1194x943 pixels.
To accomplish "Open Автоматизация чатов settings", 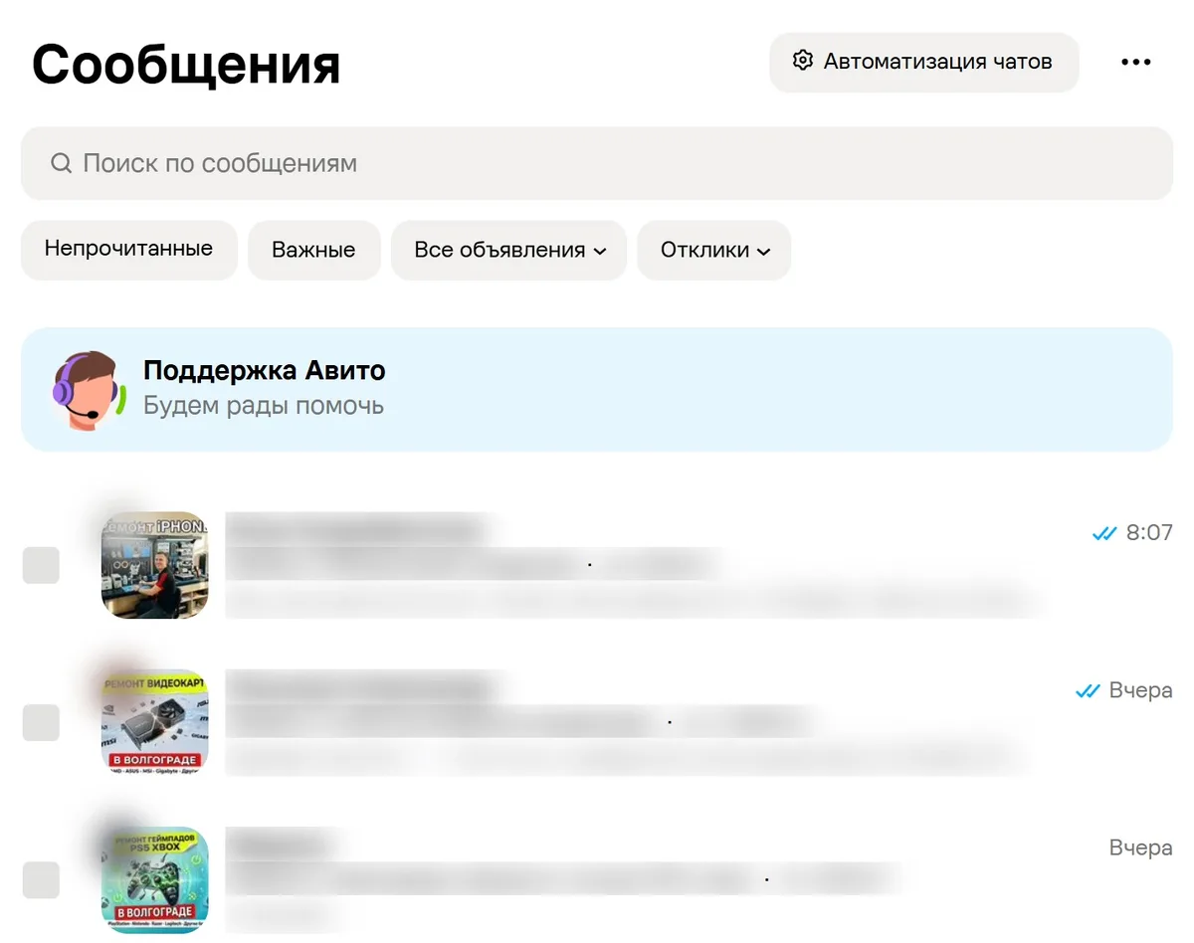I will (923, 62).
